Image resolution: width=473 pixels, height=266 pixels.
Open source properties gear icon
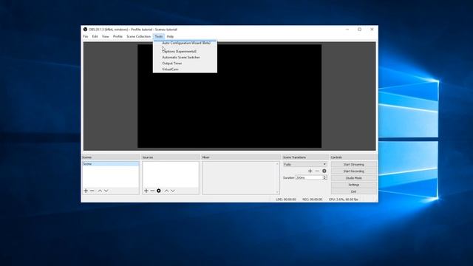[x=159, y=191]
